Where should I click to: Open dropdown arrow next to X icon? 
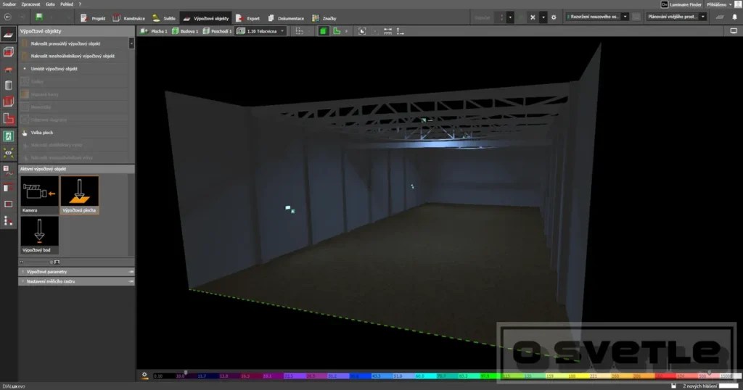point(543,17)
